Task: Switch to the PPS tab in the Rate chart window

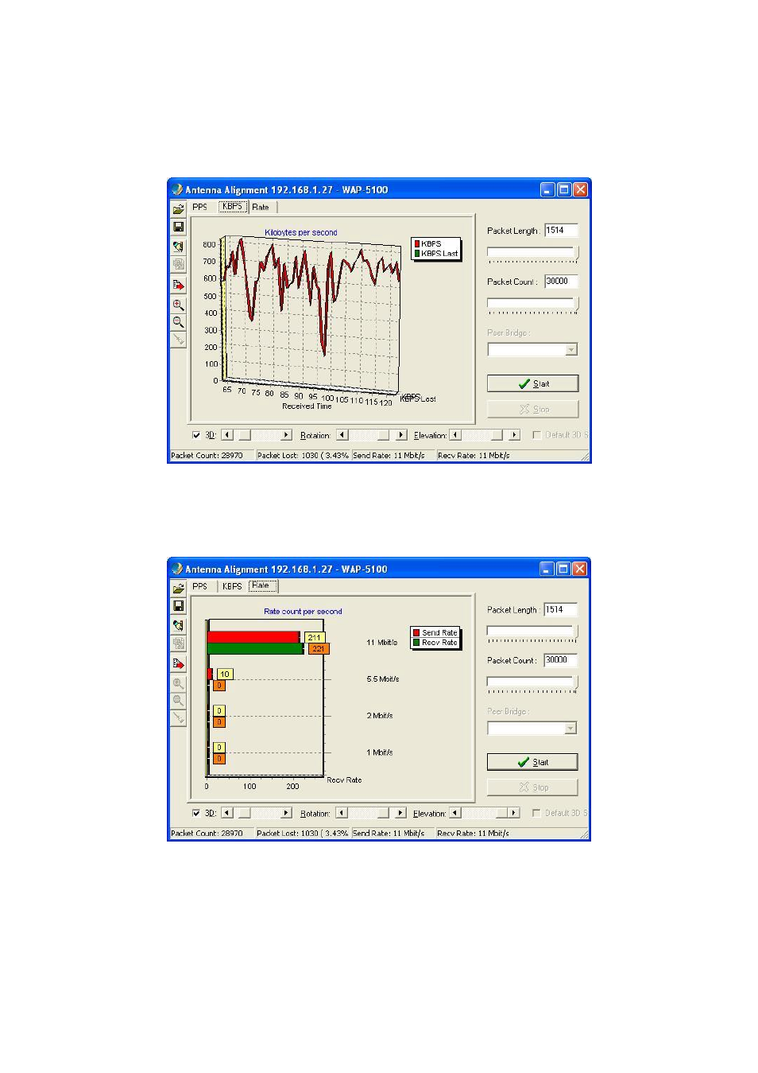Action: point(199,586)
